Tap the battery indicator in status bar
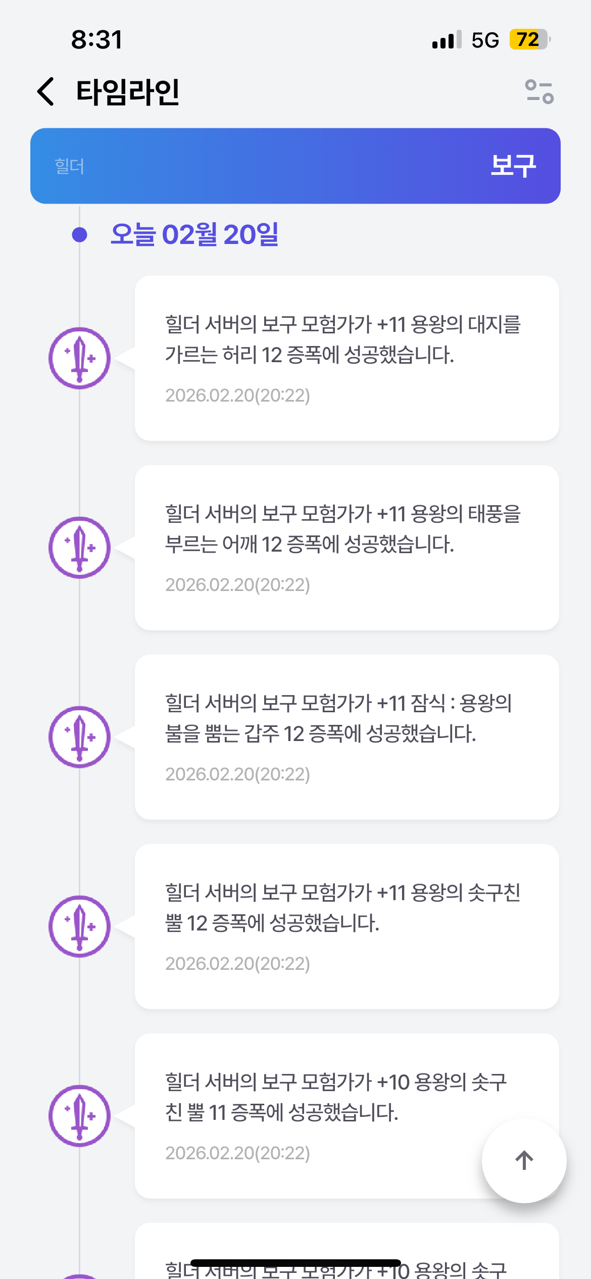Image resolution: width=591 pixels, height=1279 pixels. click(529, 39)
